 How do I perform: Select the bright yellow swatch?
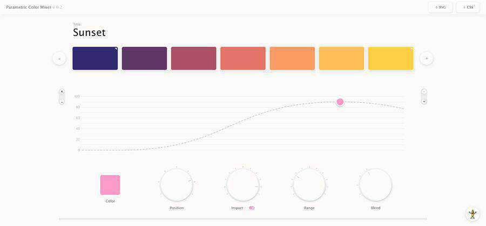[x=391, y=58]
